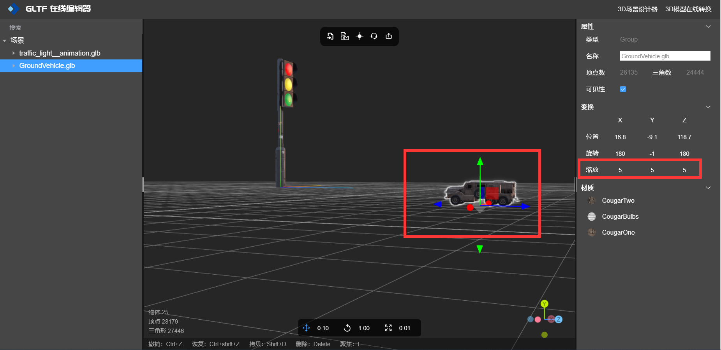Click the blue left arrow of transform gizmo
This screenshot has height=350, width=721.
pyautogui.click(x=438, y=204)
